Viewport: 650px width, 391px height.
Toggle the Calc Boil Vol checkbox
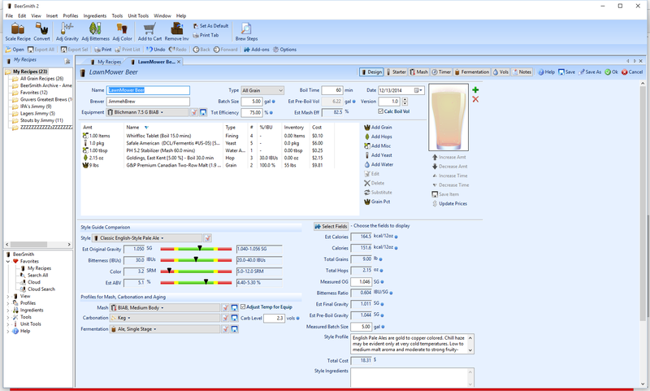380,111
